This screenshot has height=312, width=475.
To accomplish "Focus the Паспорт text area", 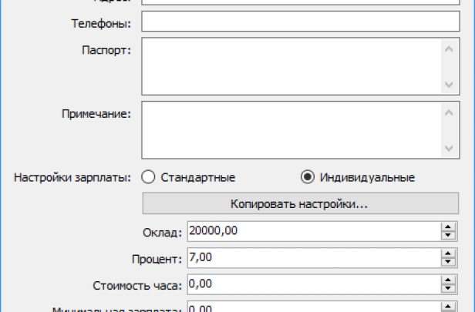I will tap(290, 67).
